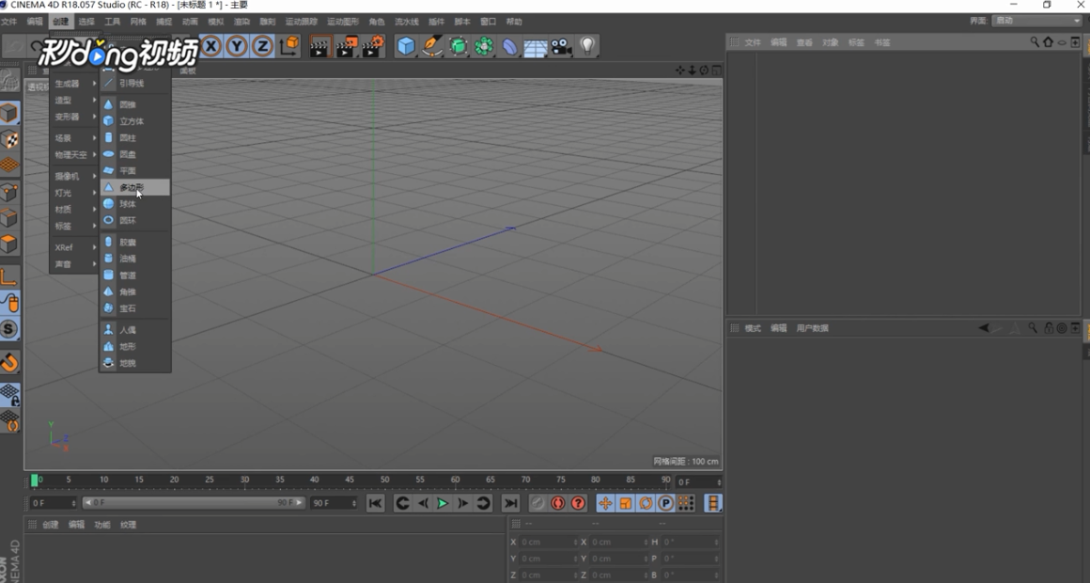Image resolution: width=1090 pixels, height=583 pixels.
Task: Pick 人偶 figure from the submenu
Action: point(135,330)
